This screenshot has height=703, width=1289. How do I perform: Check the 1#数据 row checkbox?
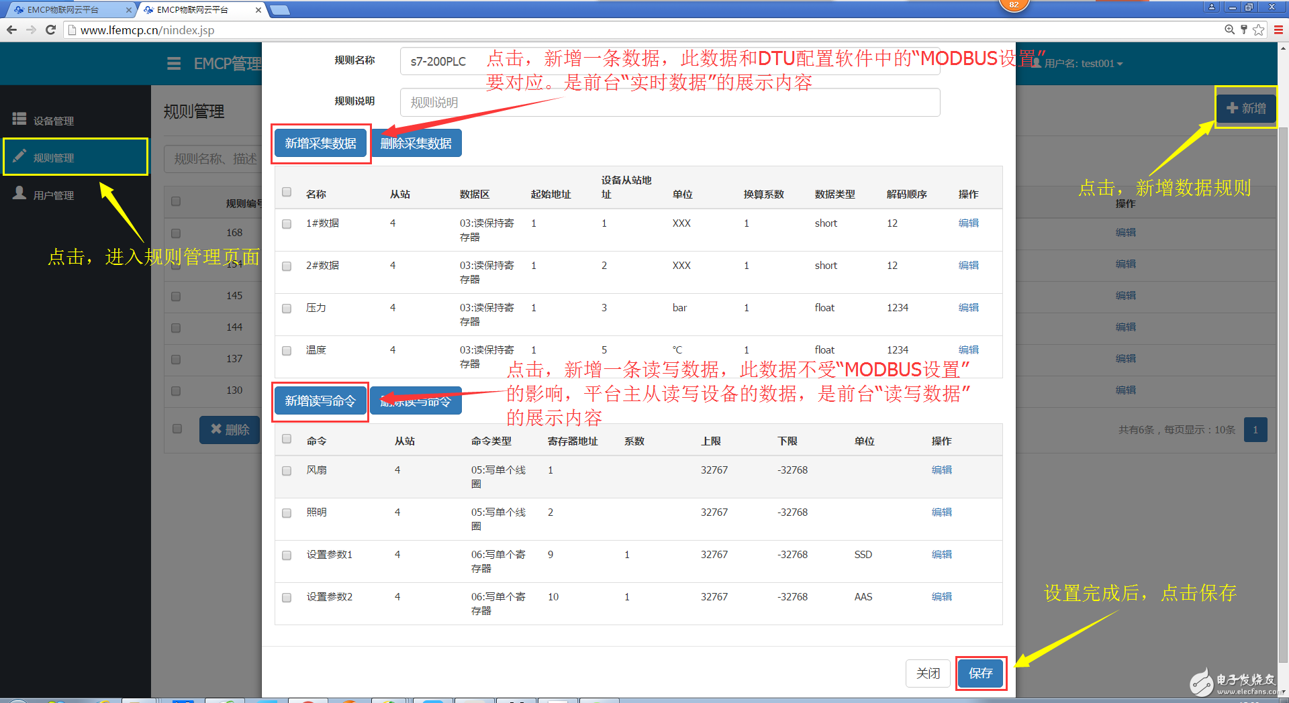[287, 224]
